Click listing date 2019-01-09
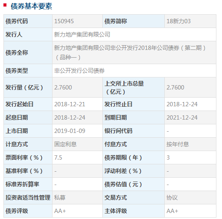Screen dimensions: 222x219 (70, 131)
